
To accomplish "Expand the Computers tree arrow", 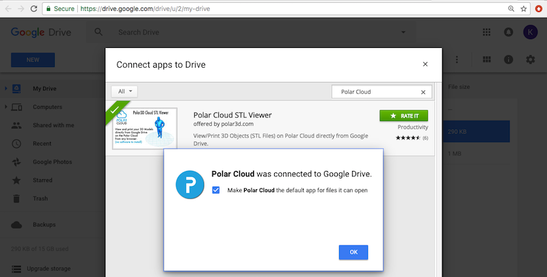I will pyautogui.click(x=5, y=107).
